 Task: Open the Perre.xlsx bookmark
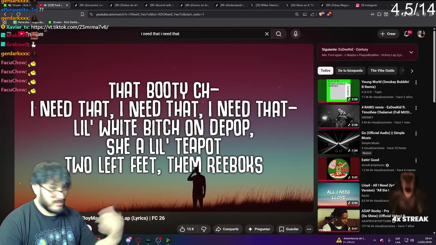(29, 22)
